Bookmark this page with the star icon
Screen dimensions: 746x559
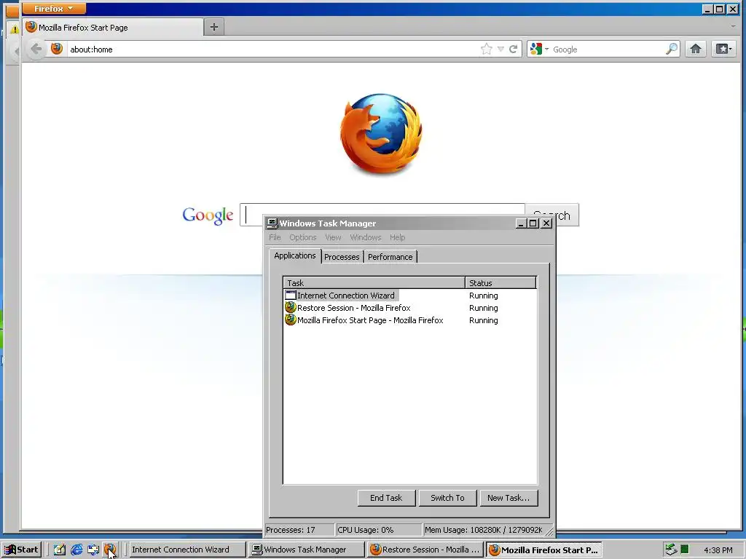tap(486, 49)
